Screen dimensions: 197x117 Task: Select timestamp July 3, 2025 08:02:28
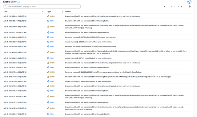click(x=15, y=16)
